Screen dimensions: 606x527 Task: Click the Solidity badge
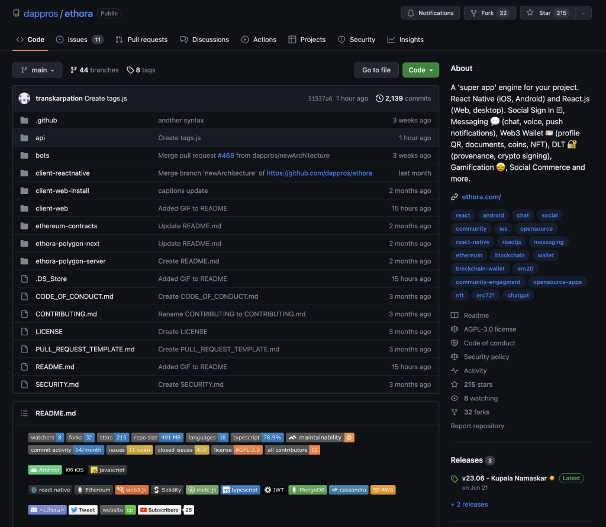pyautogui.click(x=167, y=490)
